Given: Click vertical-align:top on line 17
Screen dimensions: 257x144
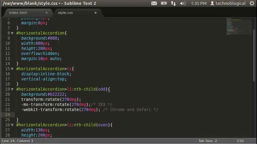Looking at the screenshot, I should (x=44, y=79).
